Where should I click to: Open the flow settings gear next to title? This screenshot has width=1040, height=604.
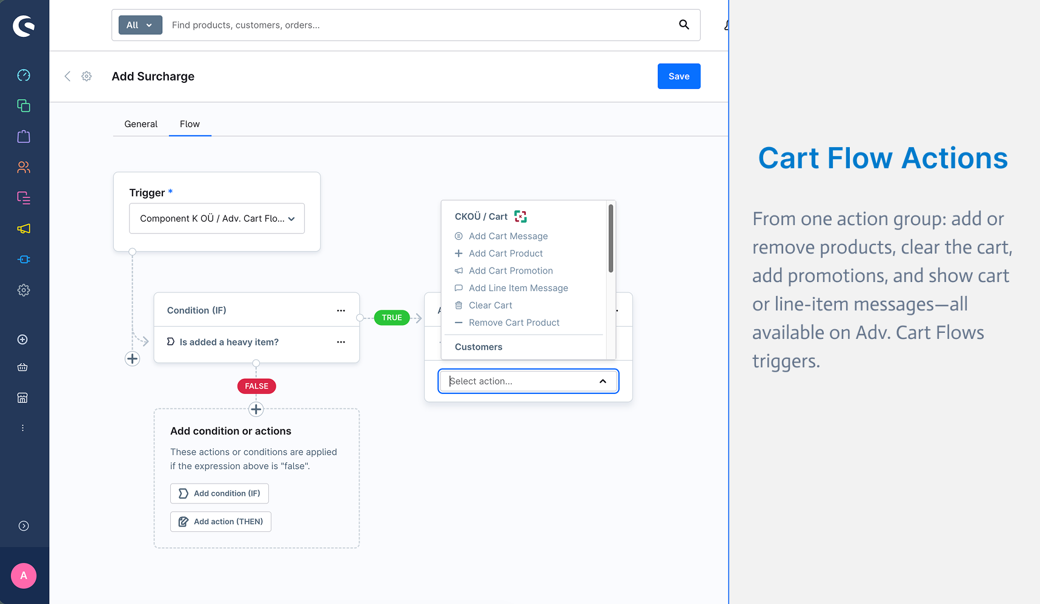pyautogui.click(x=87, y=76)
